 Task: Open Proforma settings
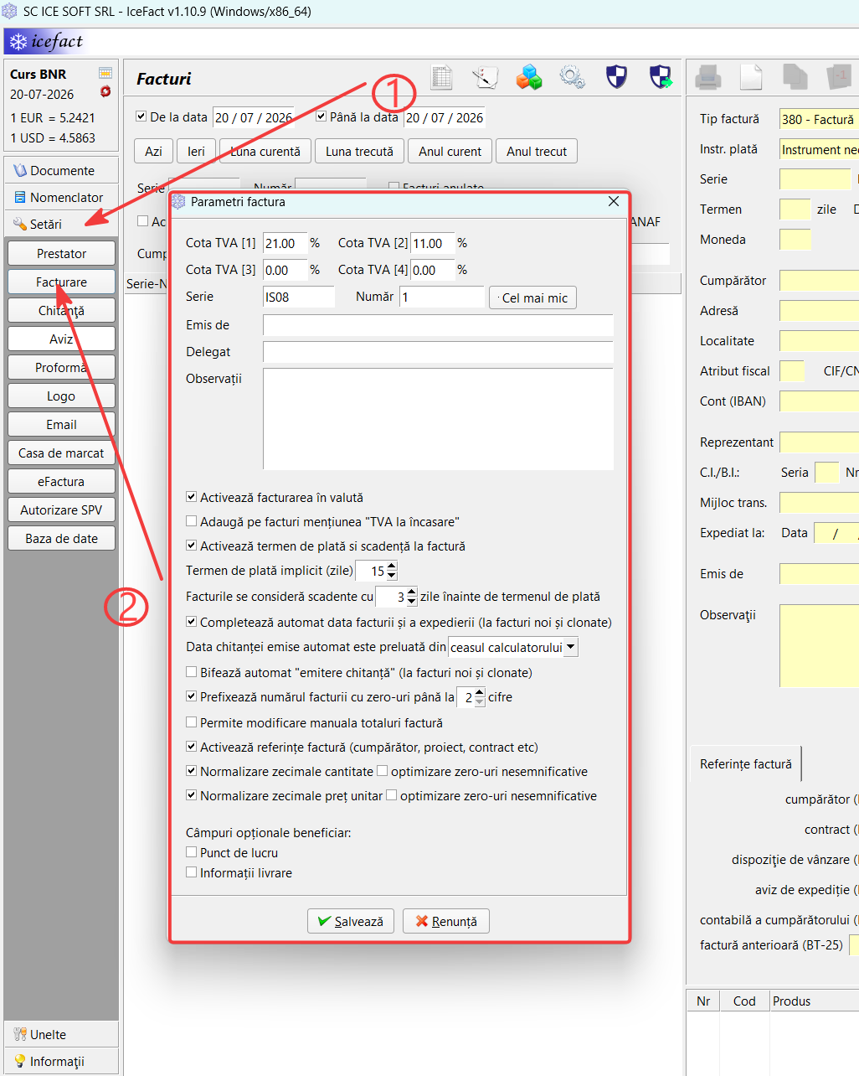(x=61, y=367)
